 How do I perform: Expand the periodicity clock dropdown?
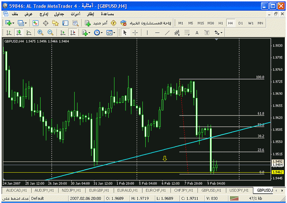coord(102,33)
